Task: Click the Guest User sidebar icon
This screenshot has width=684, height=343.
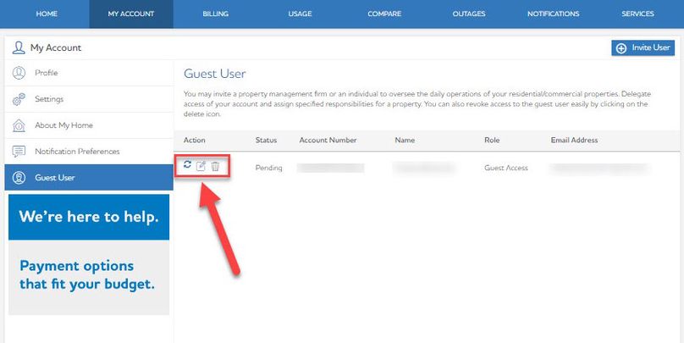Action: pyautogui.click(x=19, y=178)
